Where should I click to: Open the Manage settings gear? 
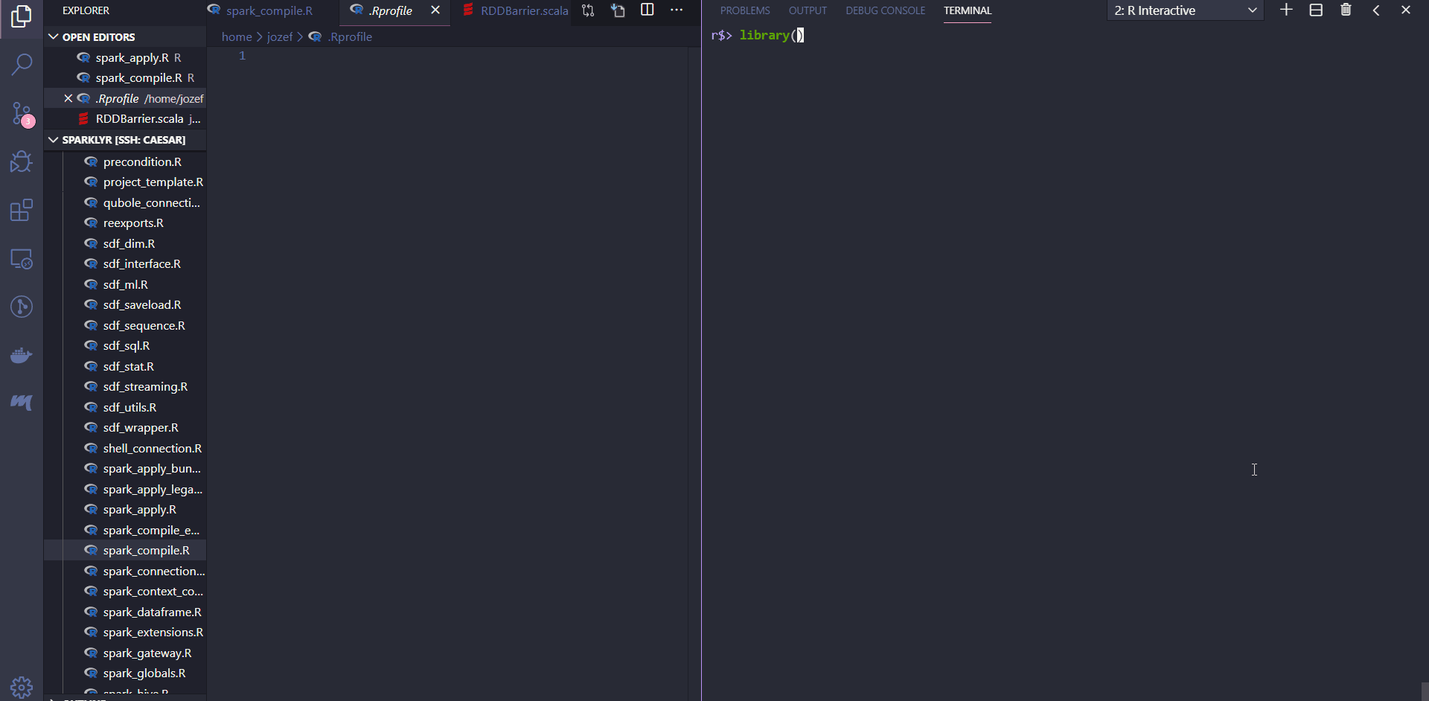point(22,687)
